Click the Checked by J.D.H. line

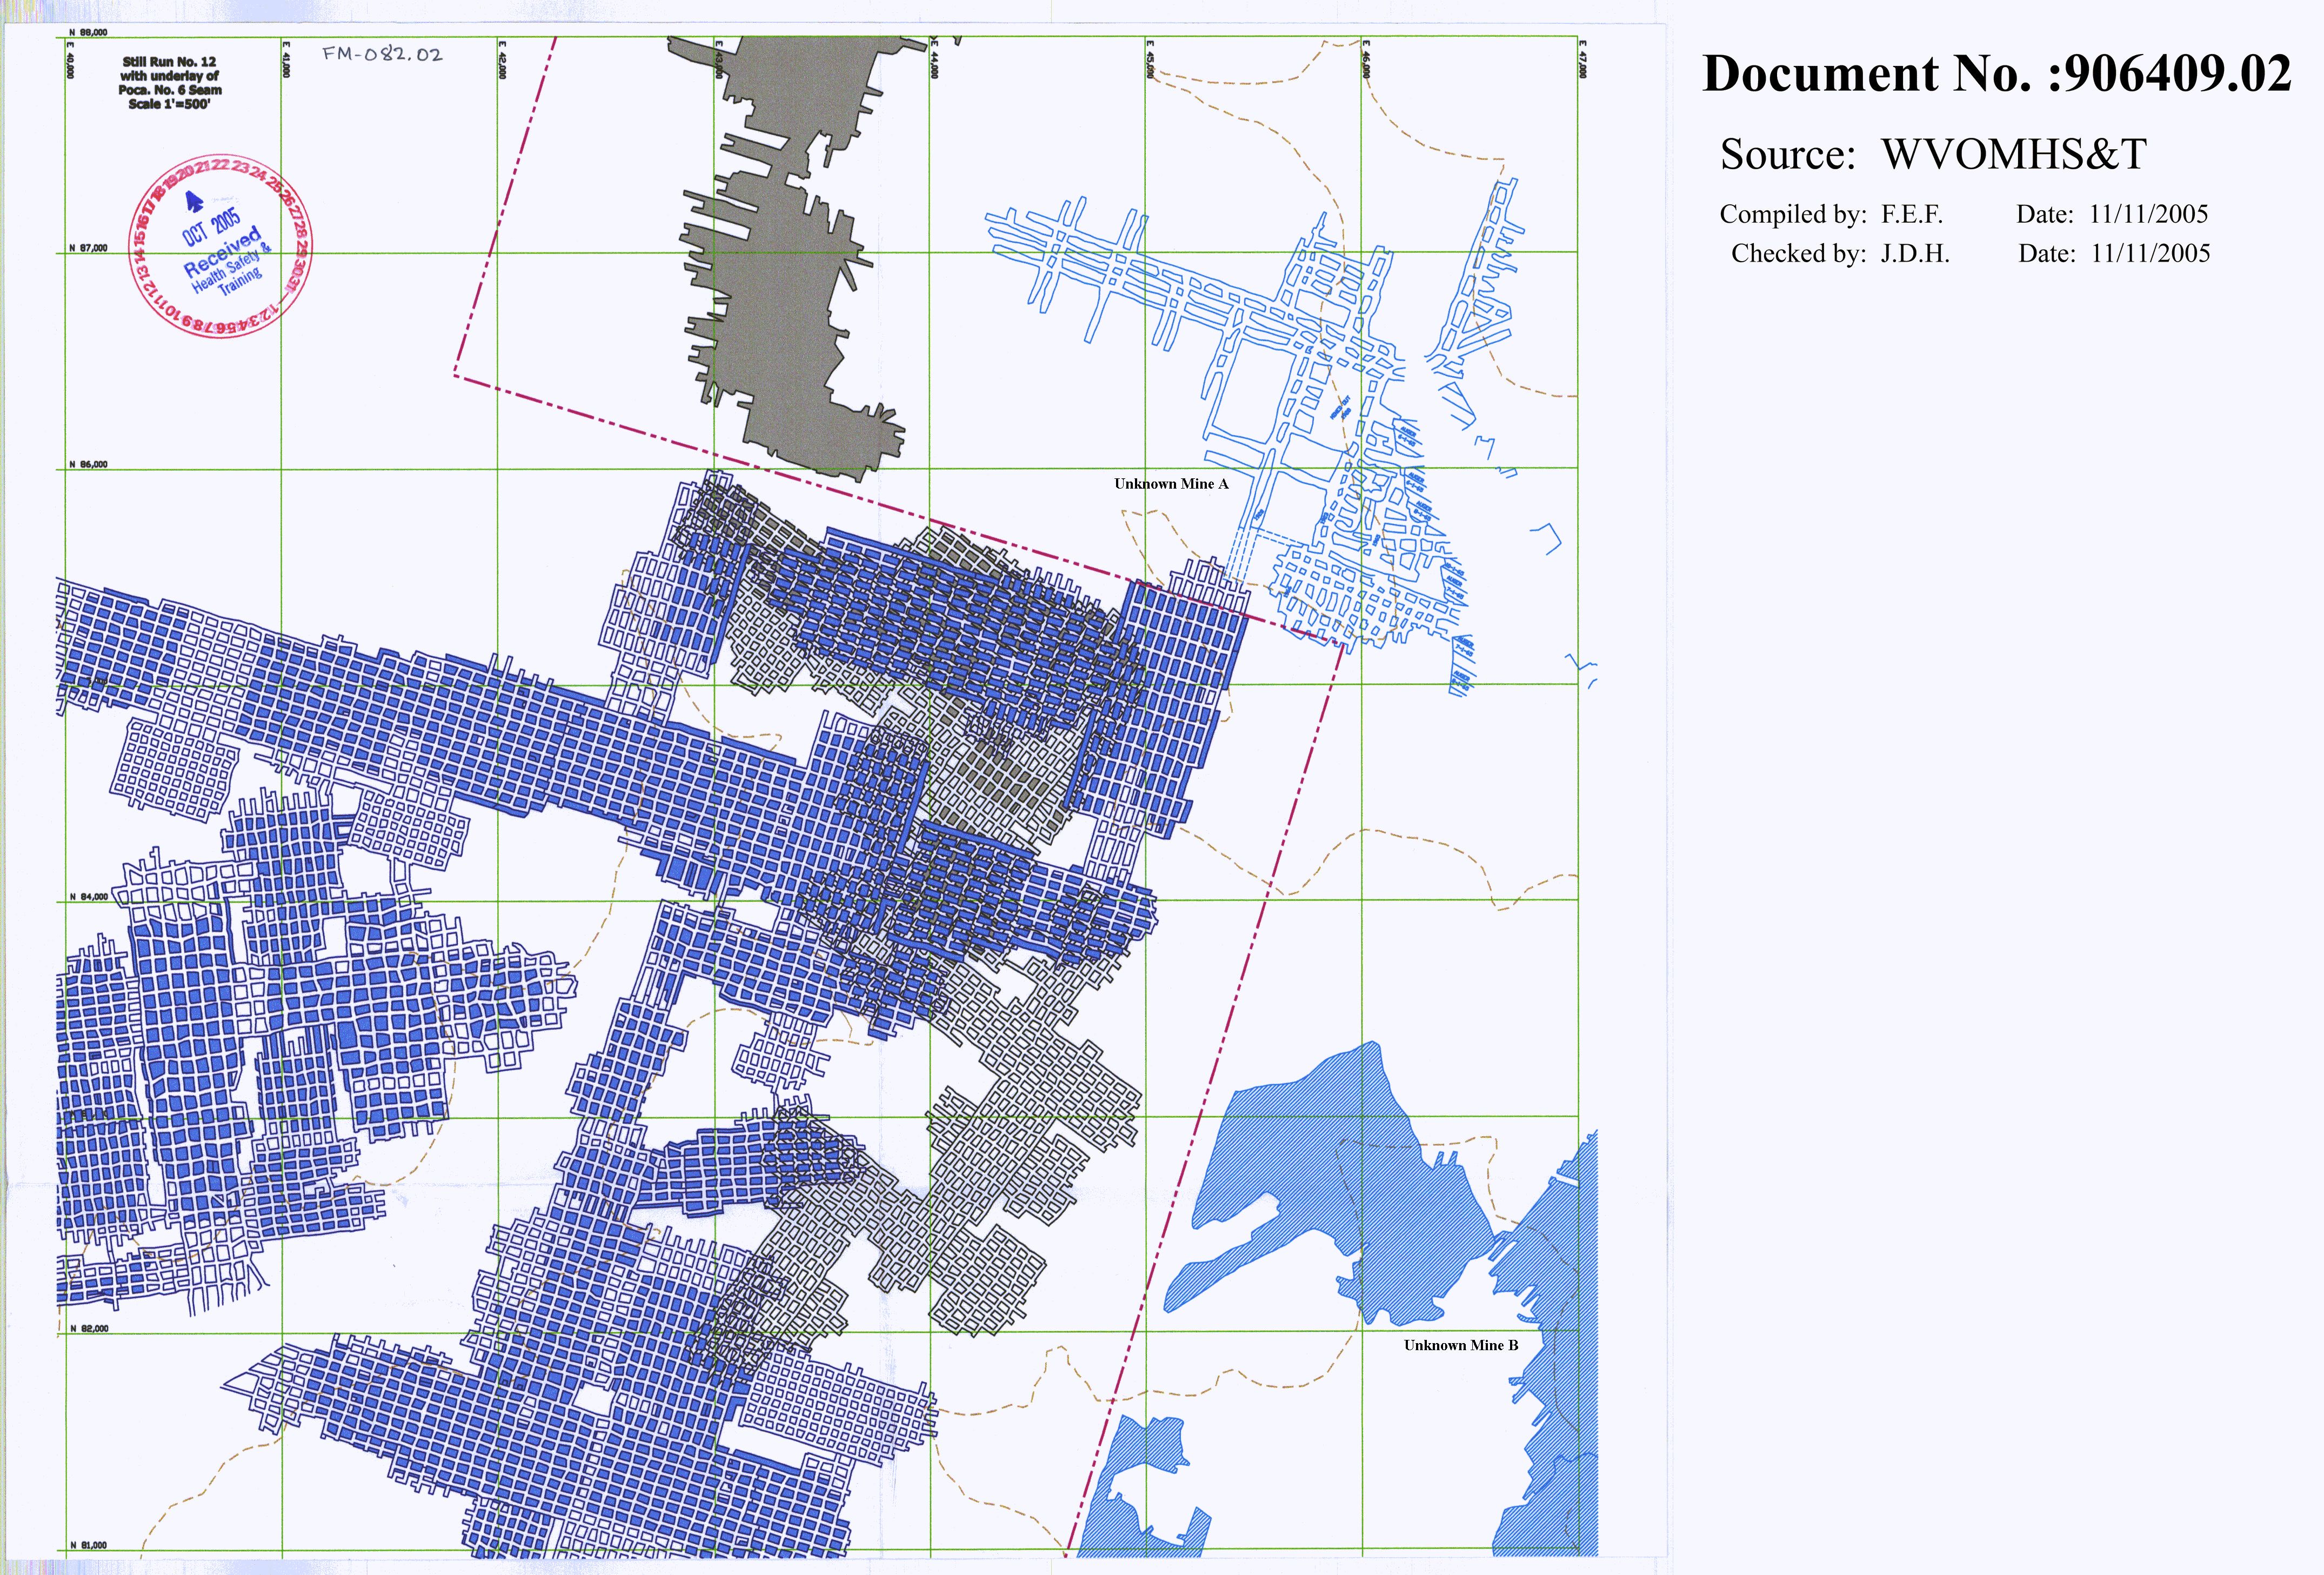click(1840, 254)
